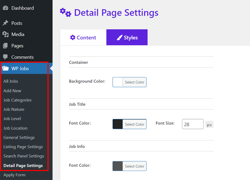Click the Font Size field showing 28
250x180 pixels.
(x=192, y=124)
